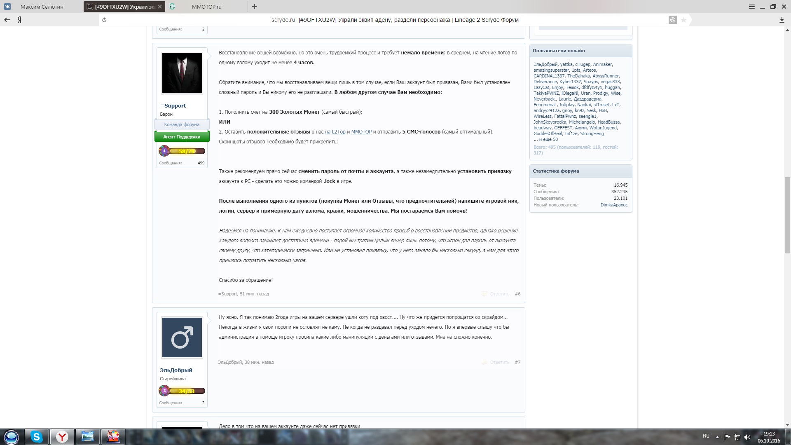Expand hidden system tray icons arrow

[717, 437]
